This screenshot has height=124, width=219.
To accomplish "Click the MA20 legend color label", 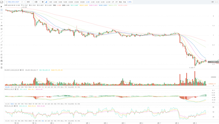I will (93, 5).
